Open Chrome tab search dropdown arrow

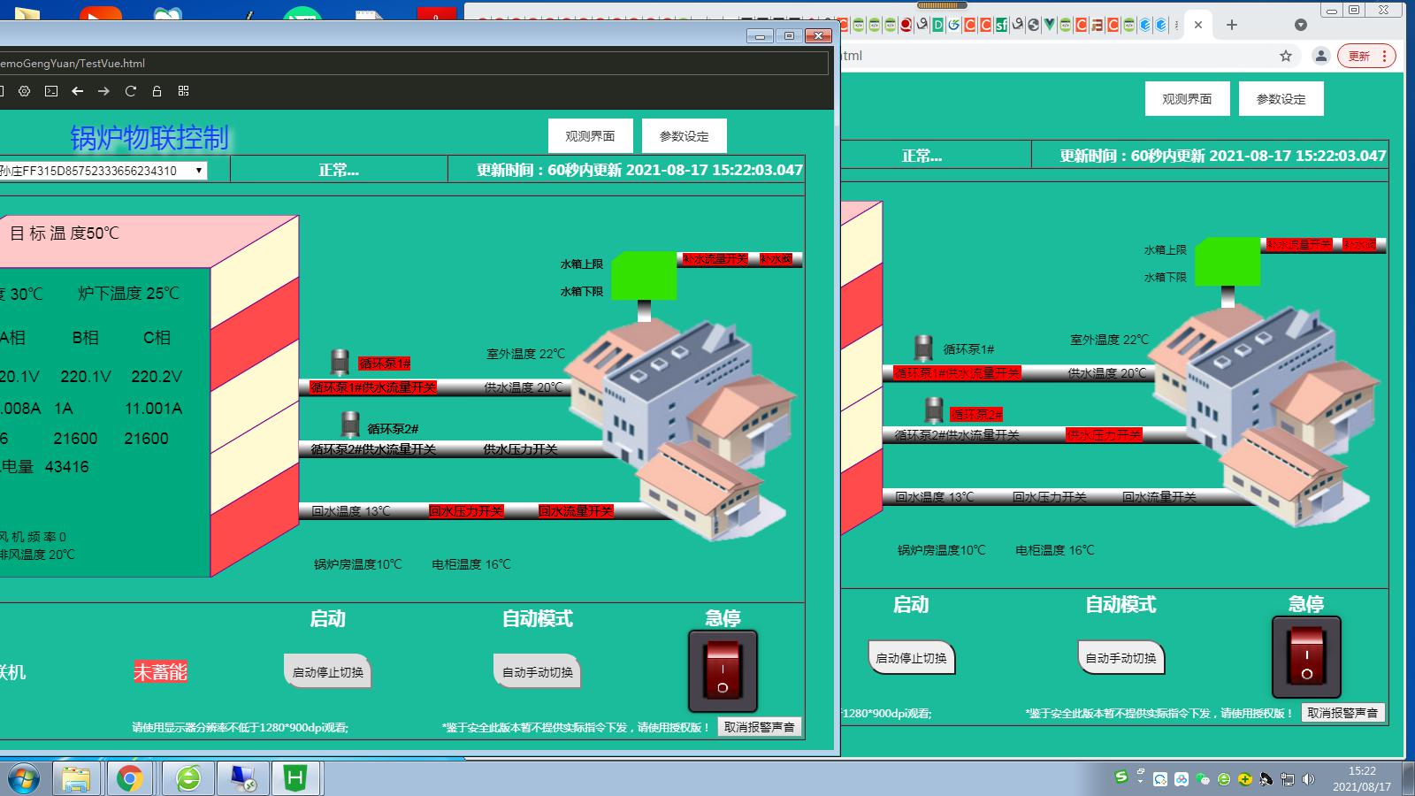tap(1300, 25)
